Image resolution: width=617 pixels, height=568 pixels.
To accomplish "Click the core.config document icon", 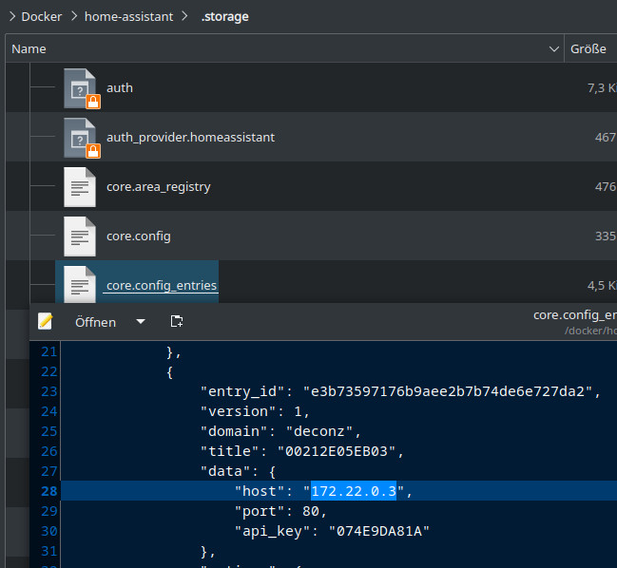I will [x=81, y=237].
